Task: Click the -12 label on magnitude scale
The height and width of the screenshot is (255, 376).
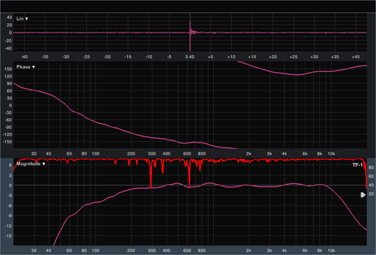Action: [x=8, y=226]
